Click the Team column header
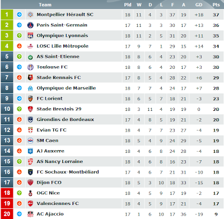This screenshot has height=219, width=224. click(x=45, y=4)
